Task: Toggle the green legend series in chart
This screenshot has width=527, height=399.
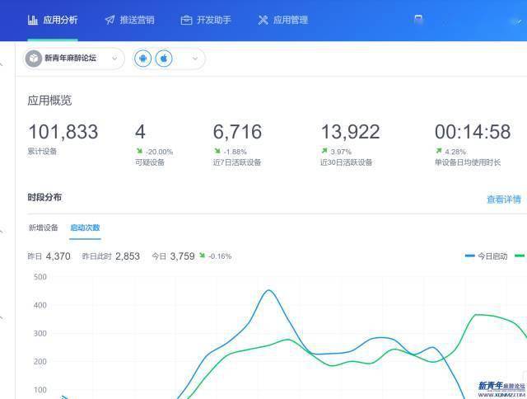Action: (520, 256)
